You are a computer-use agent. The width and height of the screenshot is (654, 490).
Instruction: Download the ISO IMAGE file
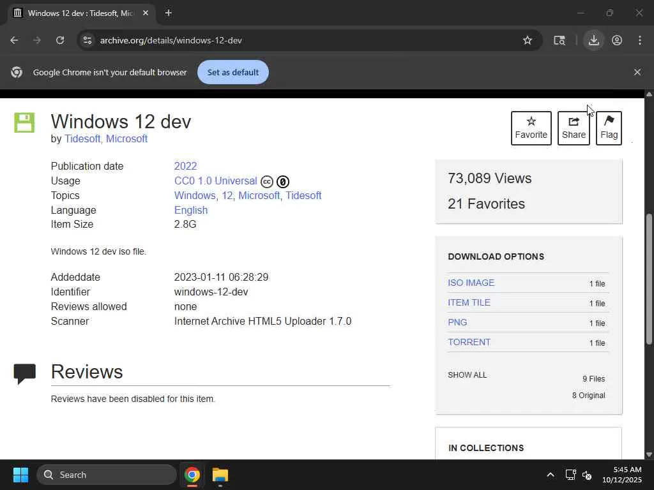471,283
